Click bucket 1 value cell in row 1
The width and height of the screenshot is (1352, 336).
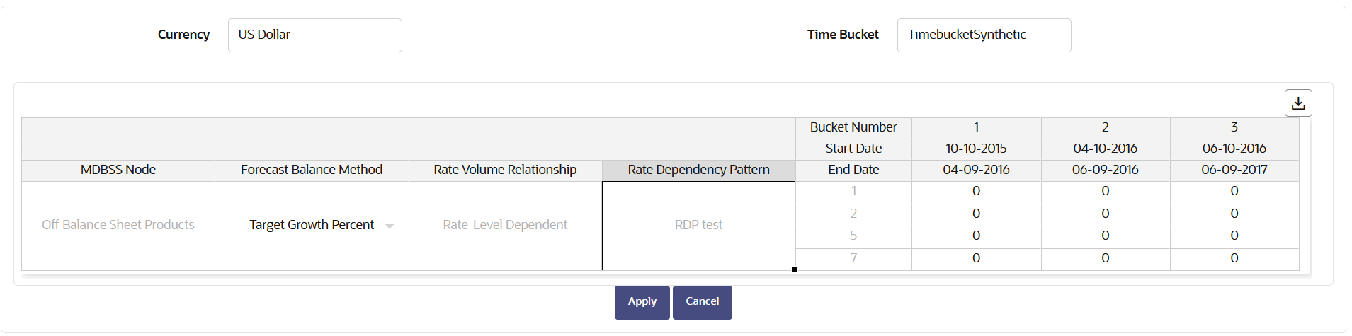tap(976, 192)
